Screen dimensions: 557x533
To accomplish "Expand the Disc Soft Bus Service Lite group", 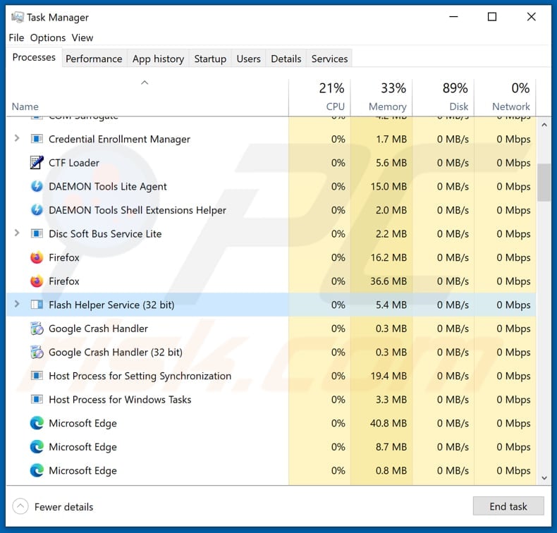I will coord(17,233).
